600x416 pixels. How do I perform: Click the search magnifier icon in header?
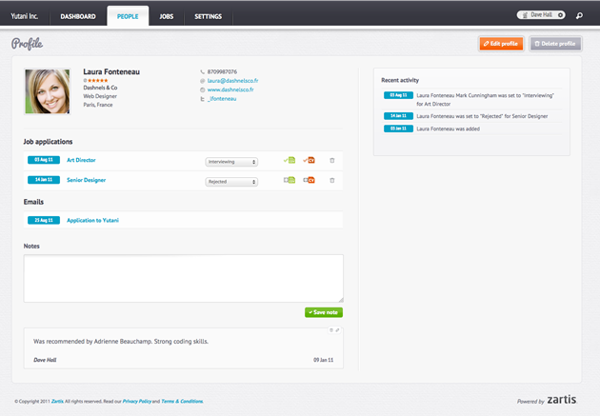579,16
